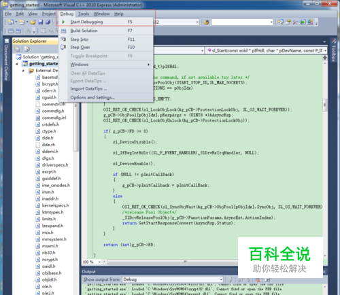The height and width of the screenshot is (295, 340).
Task: Open the solution platform combo box dropdown
Action: (197, 22)
